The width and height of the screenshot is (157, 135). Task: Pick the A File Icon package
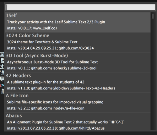(78, 102)
